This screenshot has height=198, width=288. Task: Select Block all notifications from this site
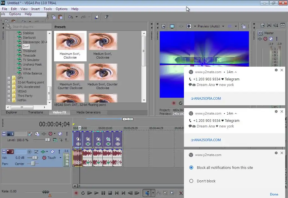(191, 167)
